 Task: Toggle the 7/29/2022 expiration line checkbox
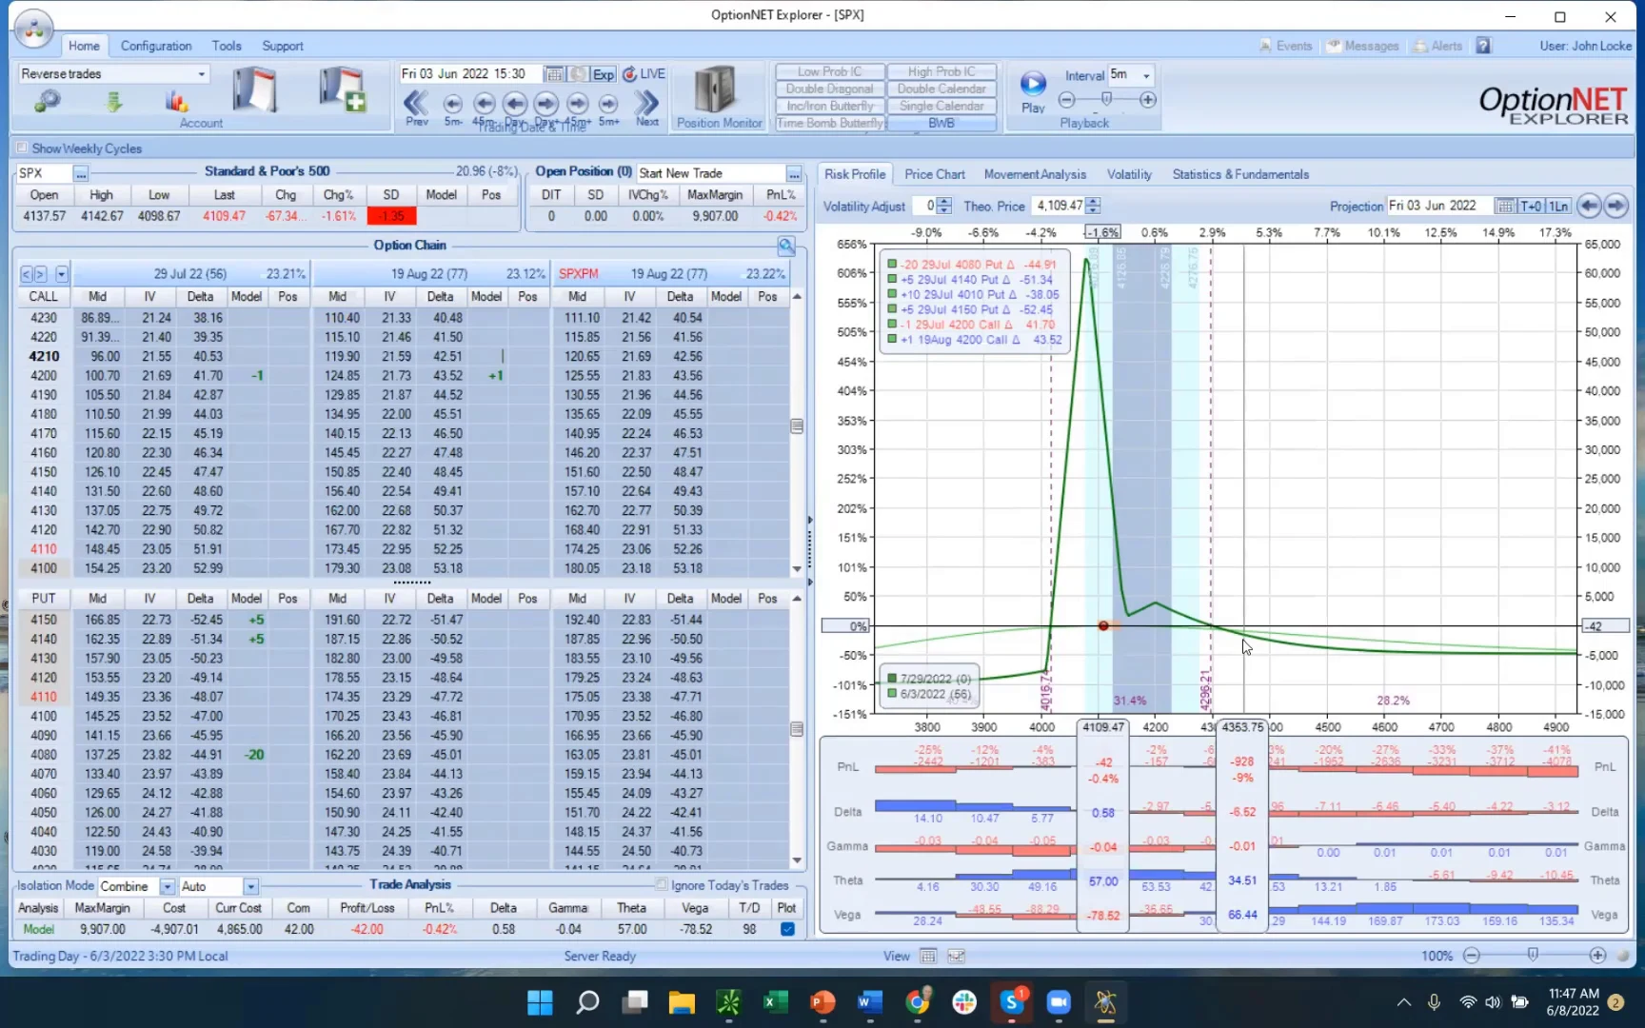point(892,679)
